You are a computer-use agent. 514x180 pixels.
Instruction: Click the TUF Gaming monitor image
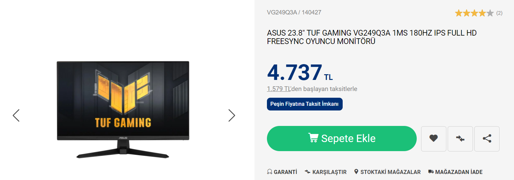pos(123,109)
